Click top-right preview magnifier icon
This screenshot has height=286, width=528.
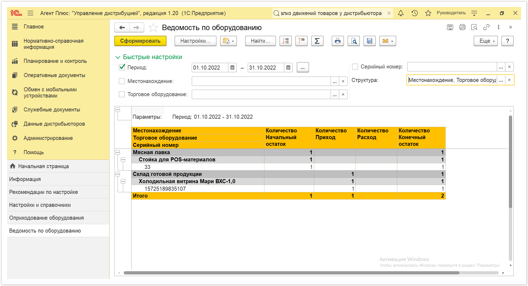click(474, 27)
